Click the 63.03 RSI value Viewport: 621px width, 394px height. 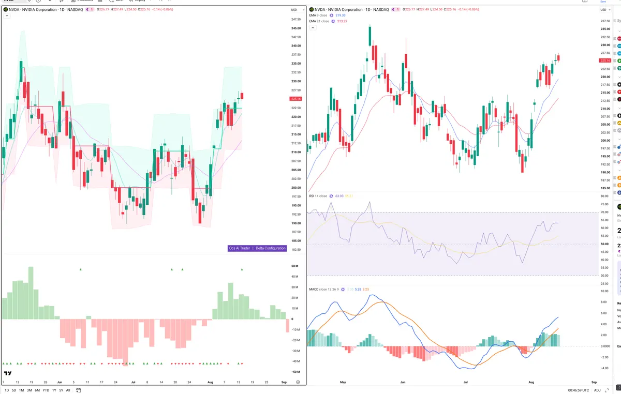(339, 196)
